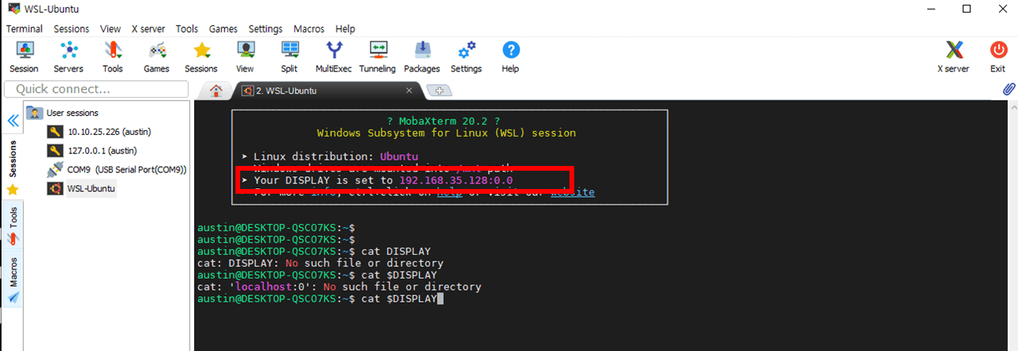
Task: Open the Session toolbar button
Action: pos(24,57)
